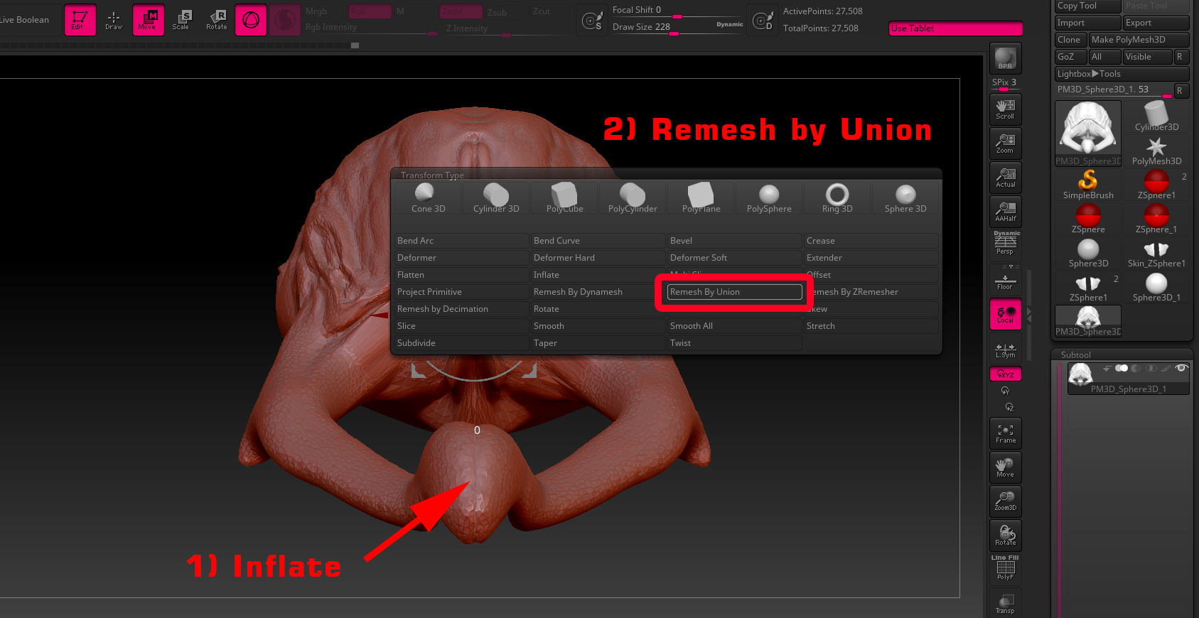Toggle L.Sym local symmetry
This screenshot has height=618, width=1199.
(1005, 349)
